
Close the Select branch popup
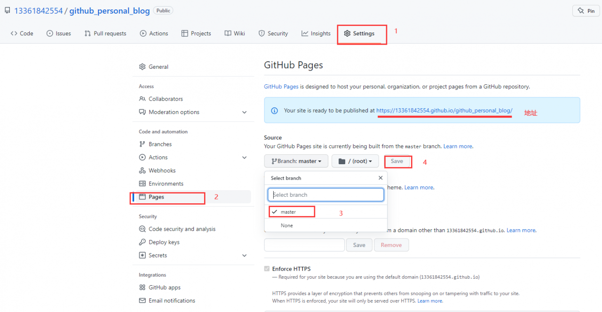380,178
